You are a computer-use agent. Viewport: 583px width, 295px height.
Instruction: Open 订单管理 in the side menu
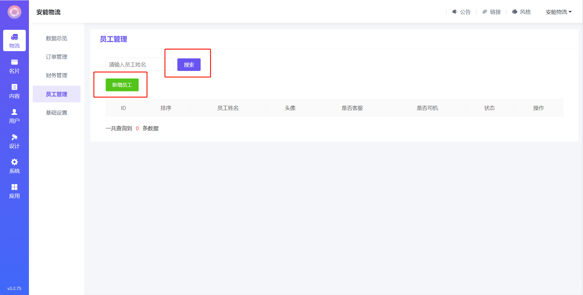pos(57,57)
